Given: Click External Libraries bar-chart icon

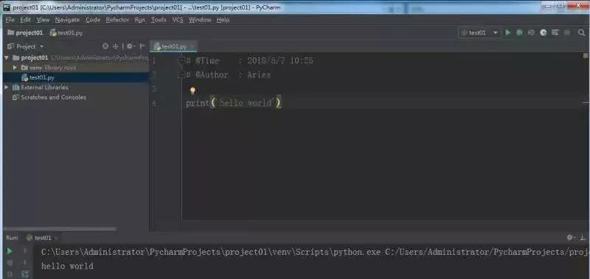Looking at the screenshot, I should pos(15,87).
